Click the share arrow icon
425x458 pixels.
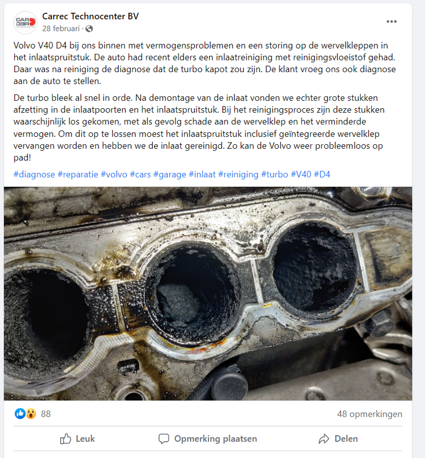pos(324,439)
